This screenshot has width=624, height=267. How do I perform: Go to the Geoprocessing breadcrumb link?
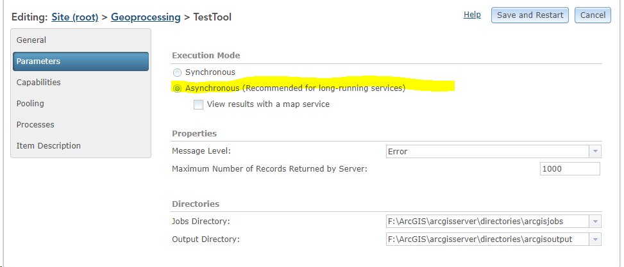point(146,17)
